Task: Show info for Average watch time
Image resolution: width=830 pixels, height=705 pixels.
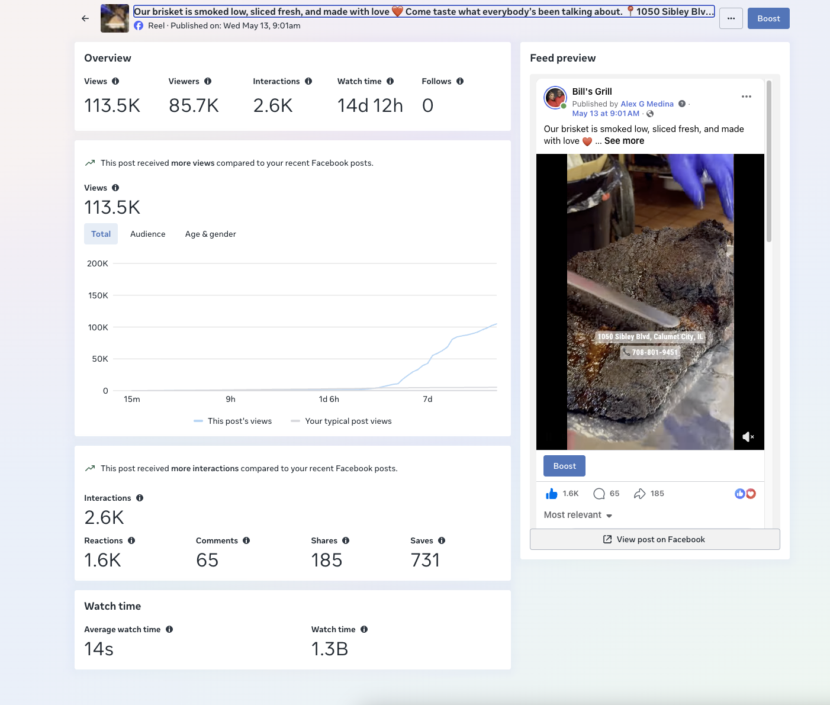Action: click(x=169, y=629)
